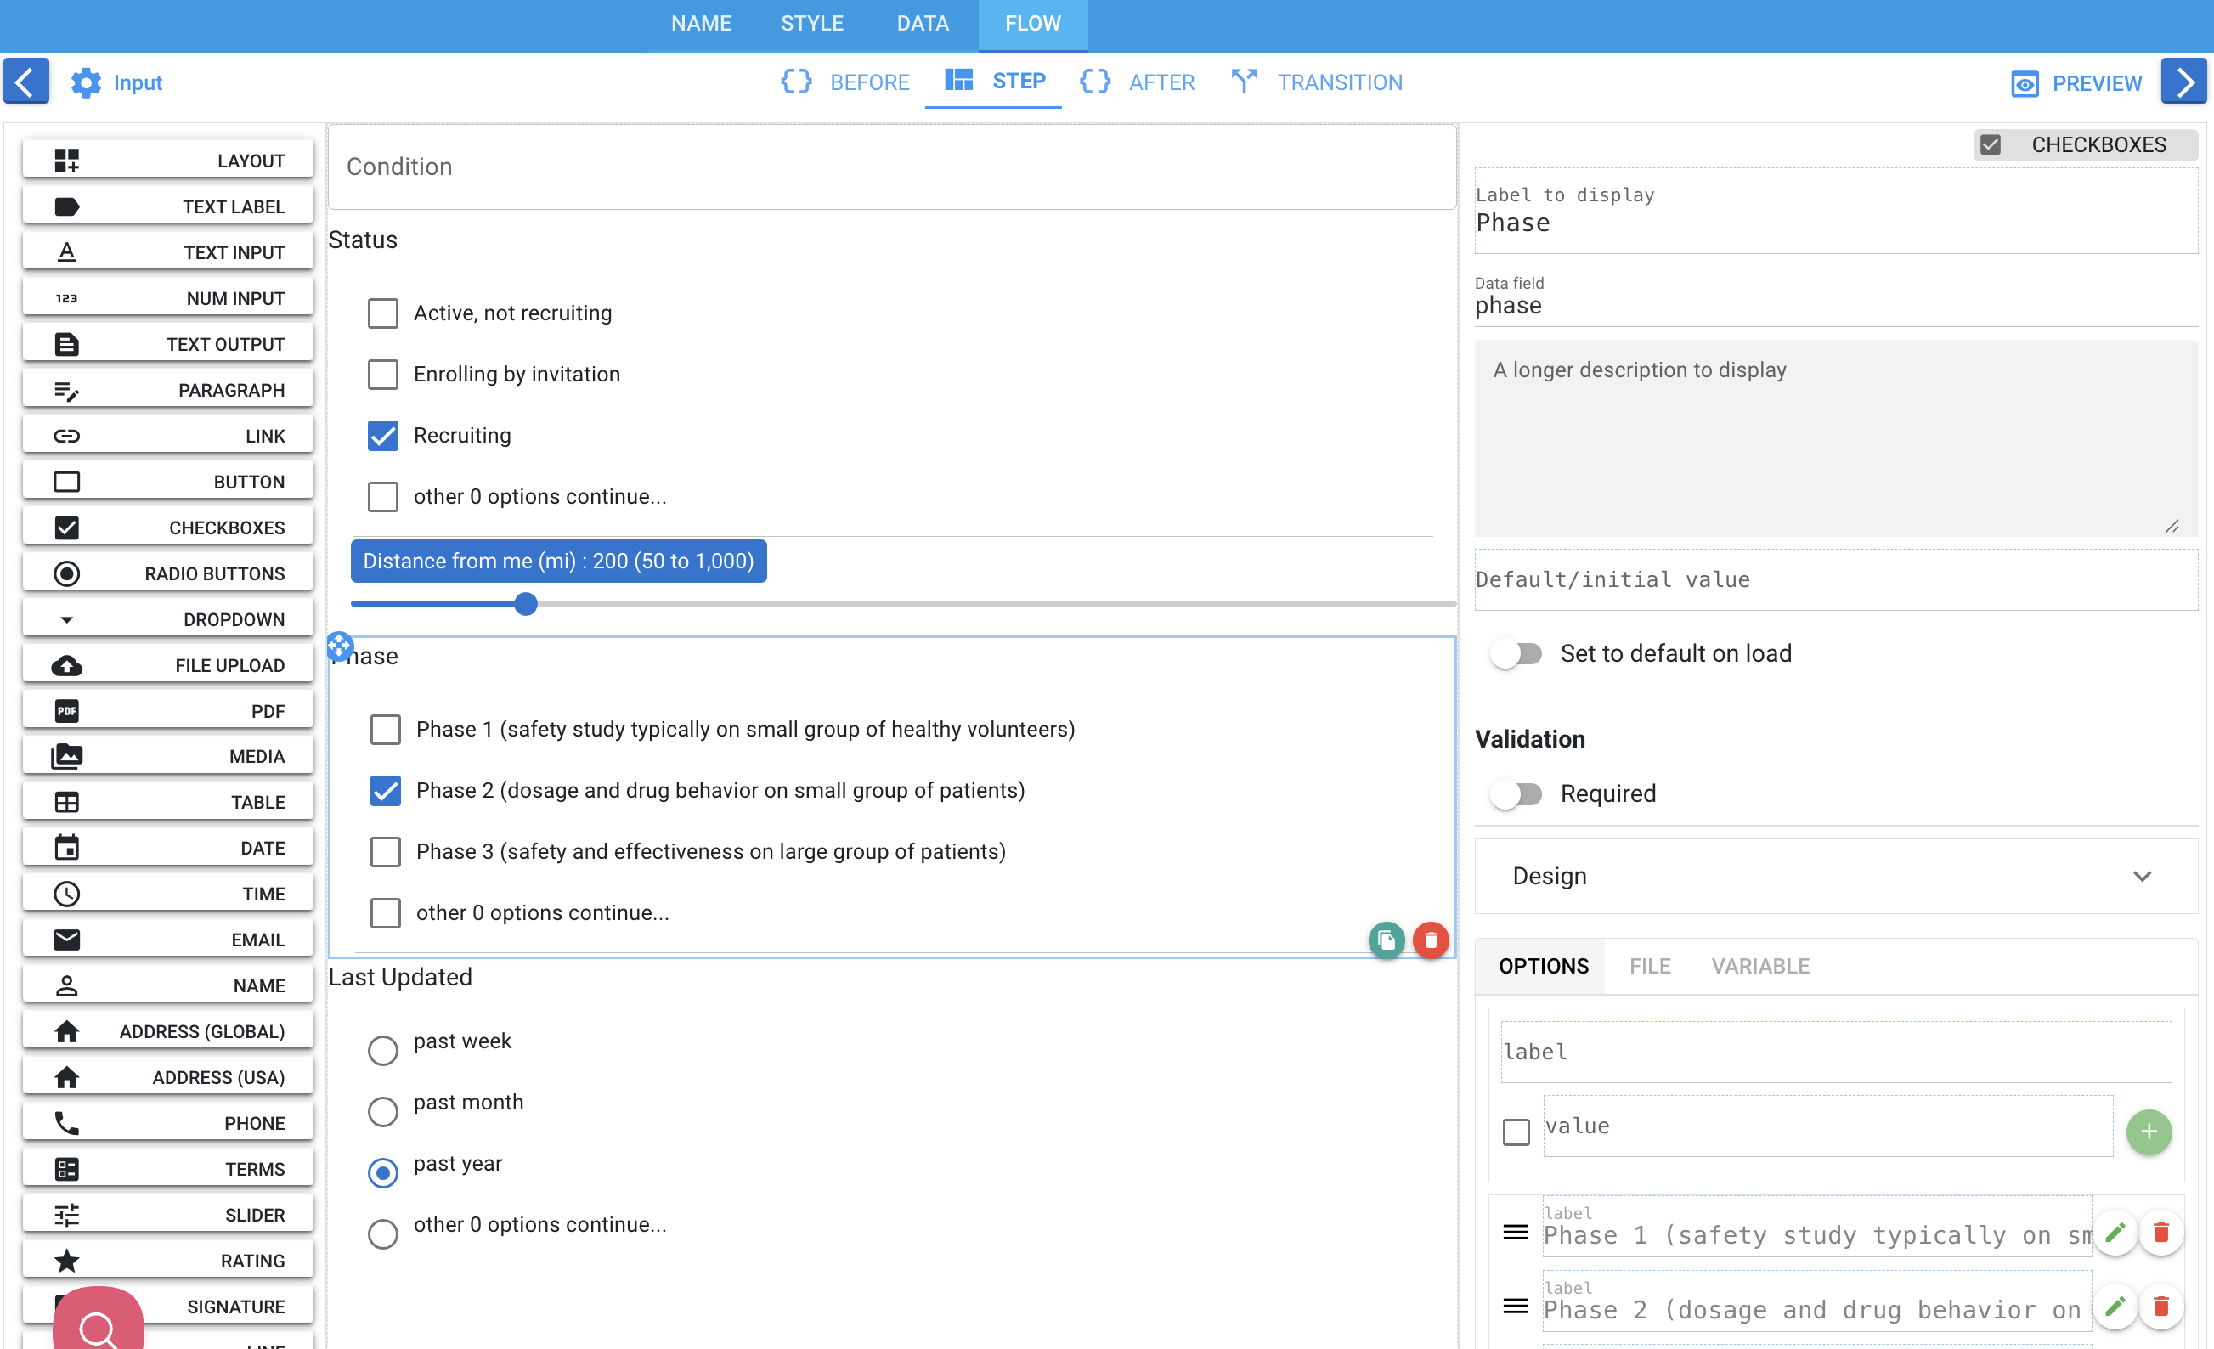Add a Text Label component
Image resolution: width=2214 pixels, height=1349 pixels.
tap(168, 206)
